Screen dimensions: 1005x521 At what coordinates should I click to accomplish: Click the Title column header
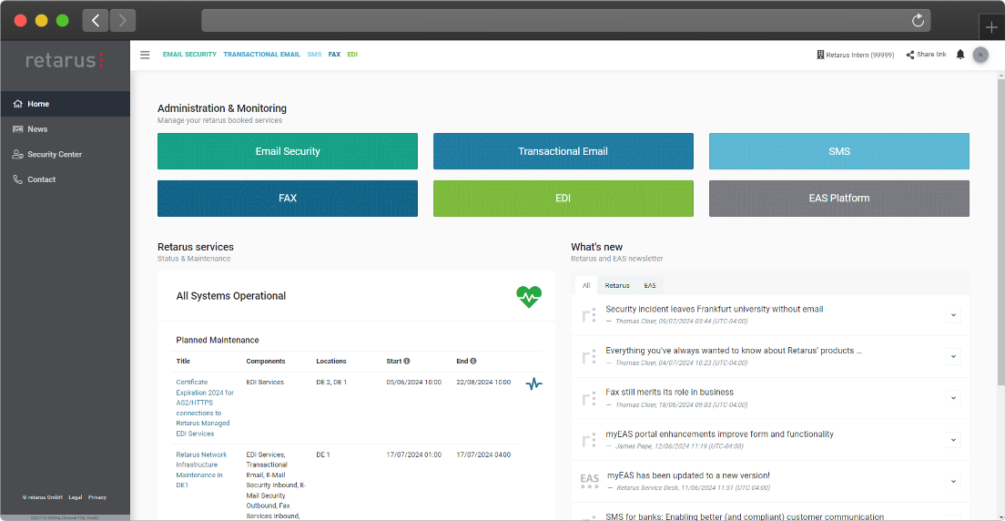(x=183, y=362)
